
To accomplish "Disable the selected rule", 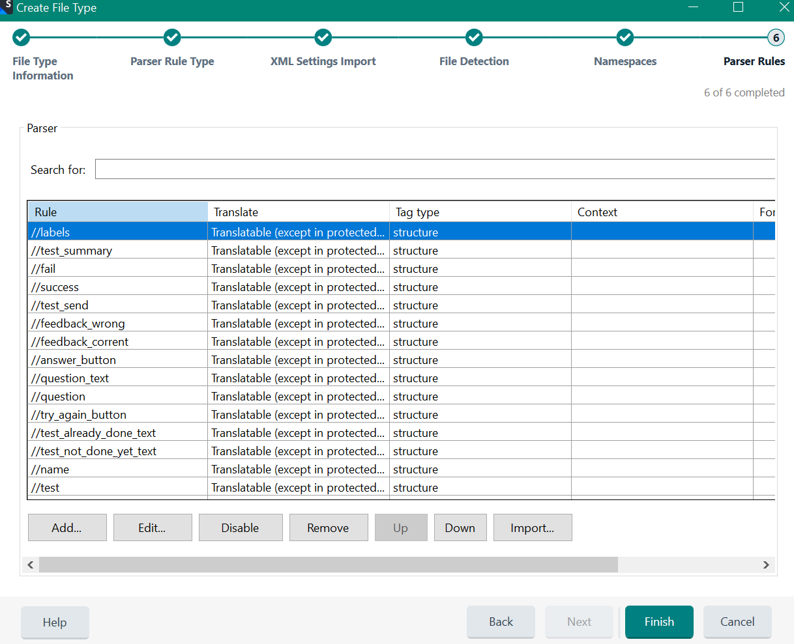I will (x=241, y=527).
